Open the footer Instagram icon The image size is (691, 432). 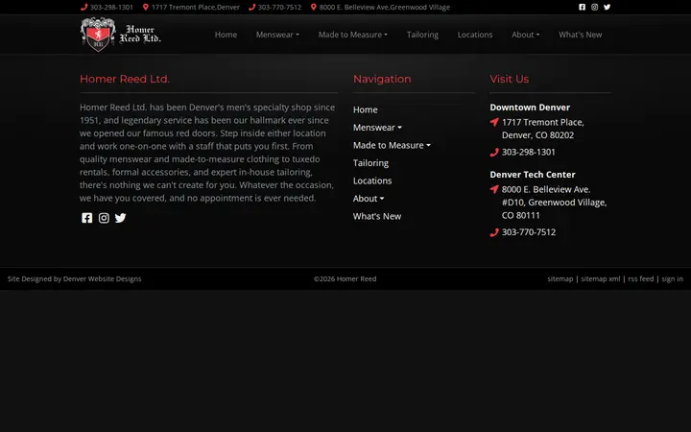pos(104,218)
